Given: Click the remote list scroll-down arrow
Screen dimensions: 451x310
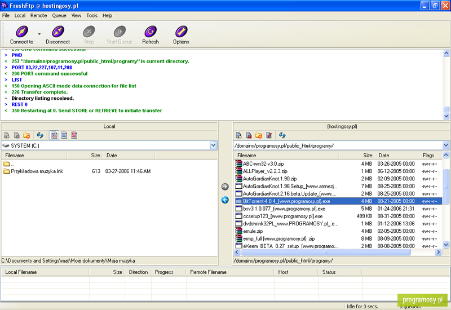Looking at the screenshot, I should (x=446, y=245).
